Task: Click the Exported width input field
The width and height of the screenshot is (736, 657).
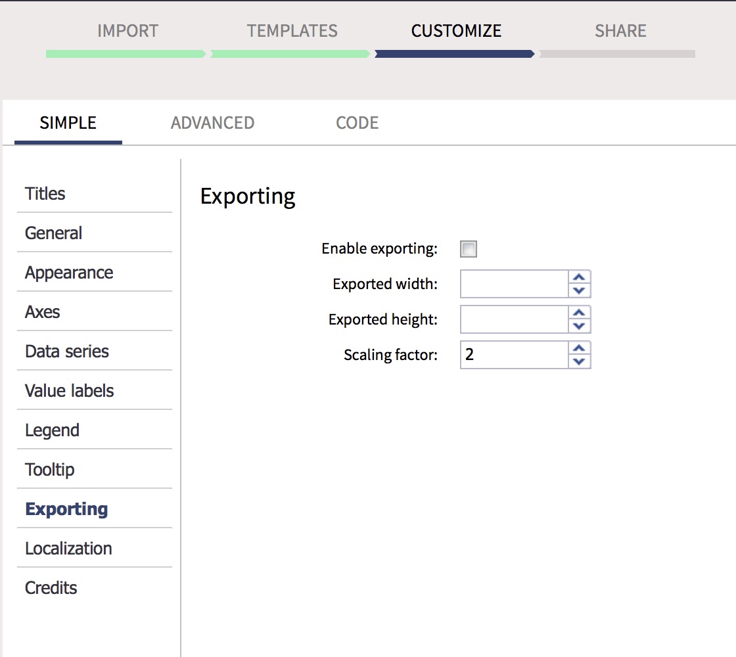Action: point(514,284)
